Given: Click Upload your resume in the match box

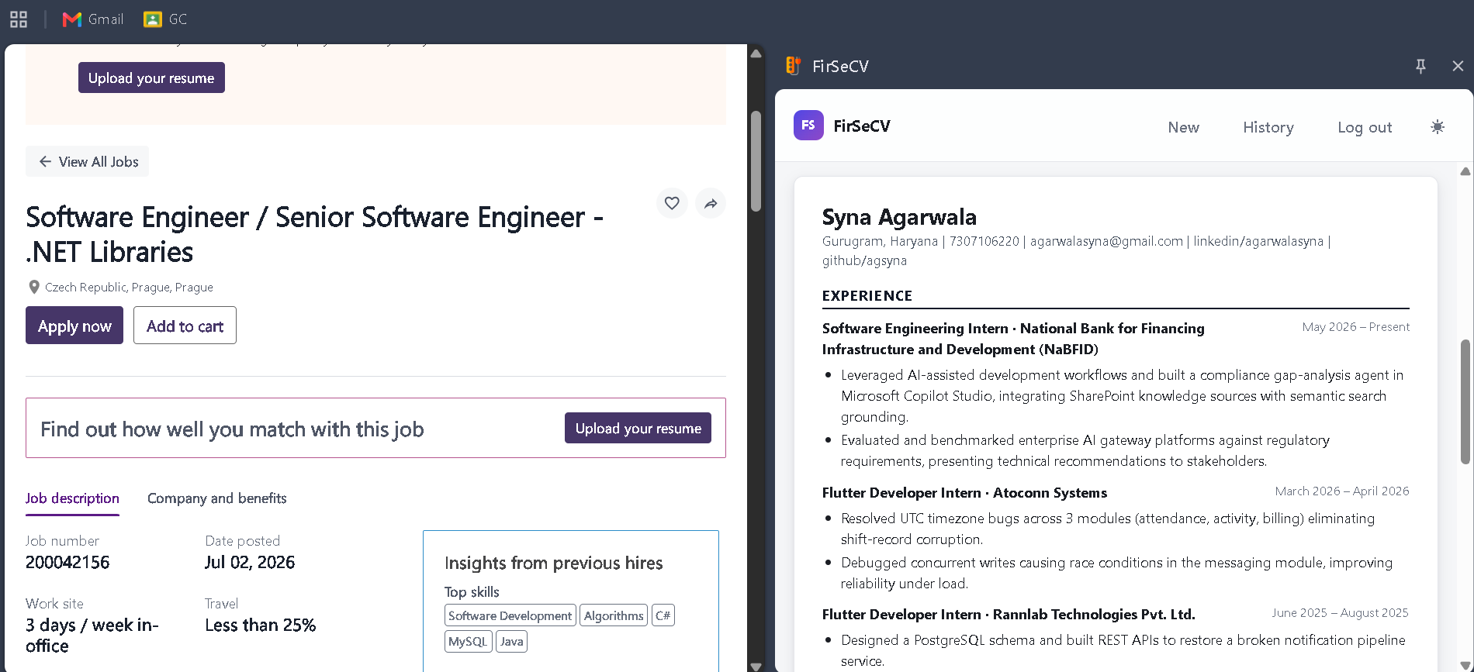Looking at the screenshot, I should click(x=638, y=428).
